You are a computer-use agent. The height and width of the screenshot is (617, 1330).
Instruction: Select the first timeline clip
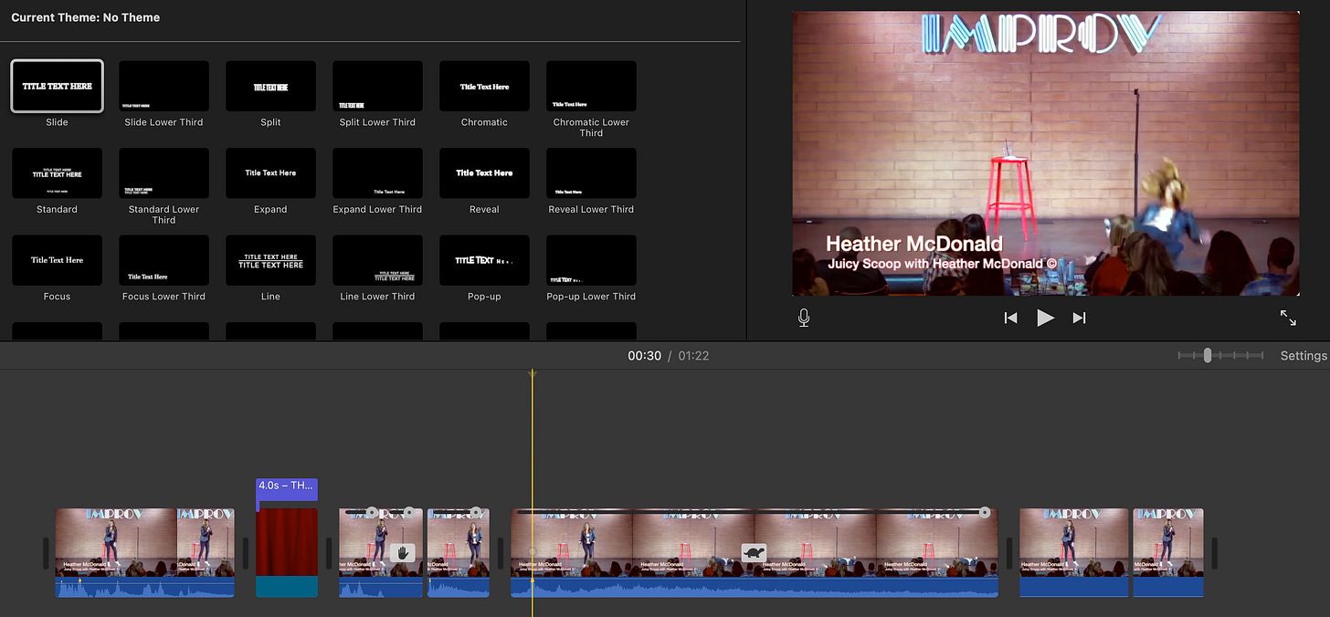(x=145, y=552)
